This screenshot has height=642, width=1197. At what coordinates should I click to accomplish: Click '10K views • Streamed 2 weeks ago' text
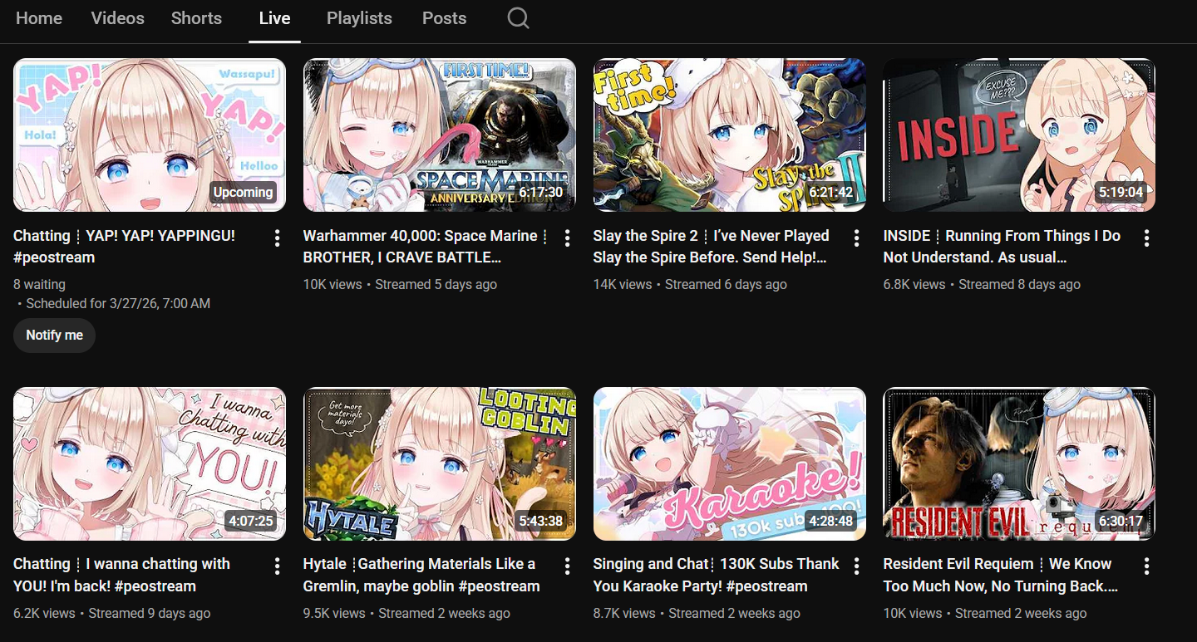coord(985,613)
